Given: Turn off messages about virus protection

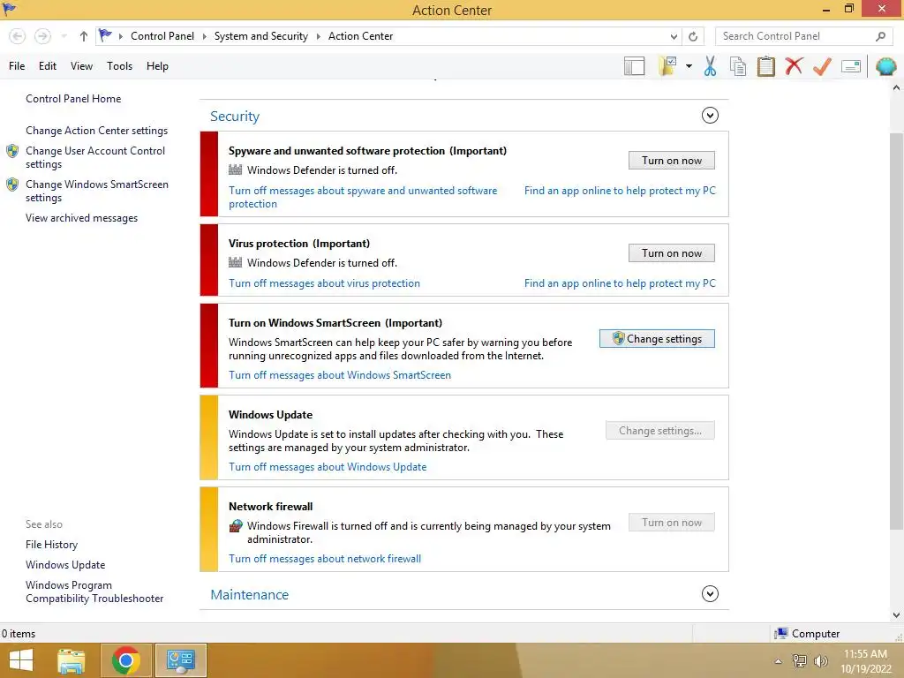Looking at the screenshot, I should pos(324,283).
